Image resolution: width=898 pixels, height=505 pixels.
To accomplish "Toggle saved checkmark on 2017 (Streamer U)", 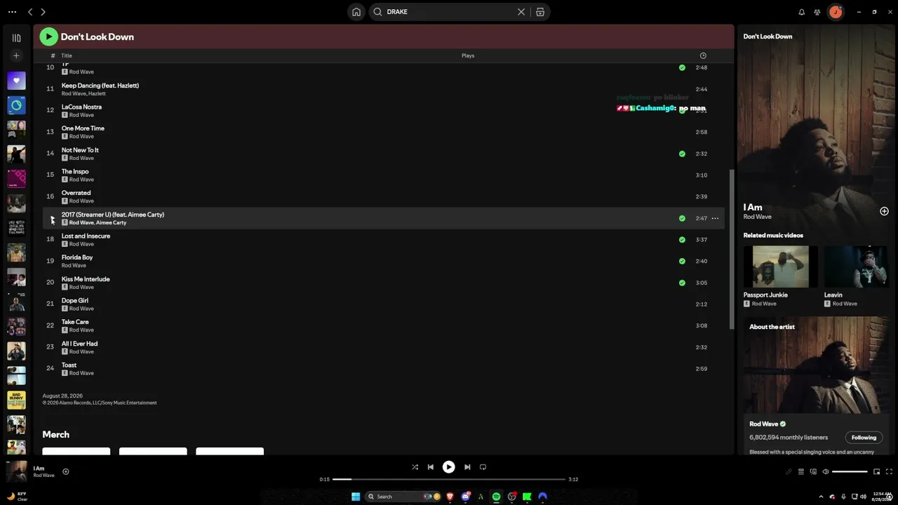I will pyautogui.click(x=682, y=218).
